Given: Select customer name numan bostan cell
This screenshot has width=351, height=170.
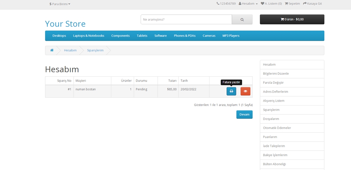Looking at the screenshot, I should (92, 91).
